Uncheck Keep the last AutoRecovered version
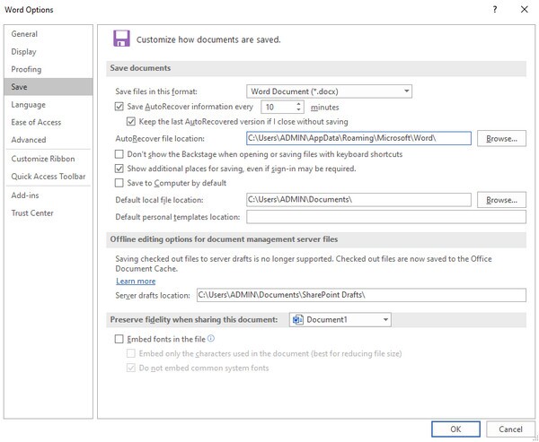The image size is (539, 442). [132, 121]
